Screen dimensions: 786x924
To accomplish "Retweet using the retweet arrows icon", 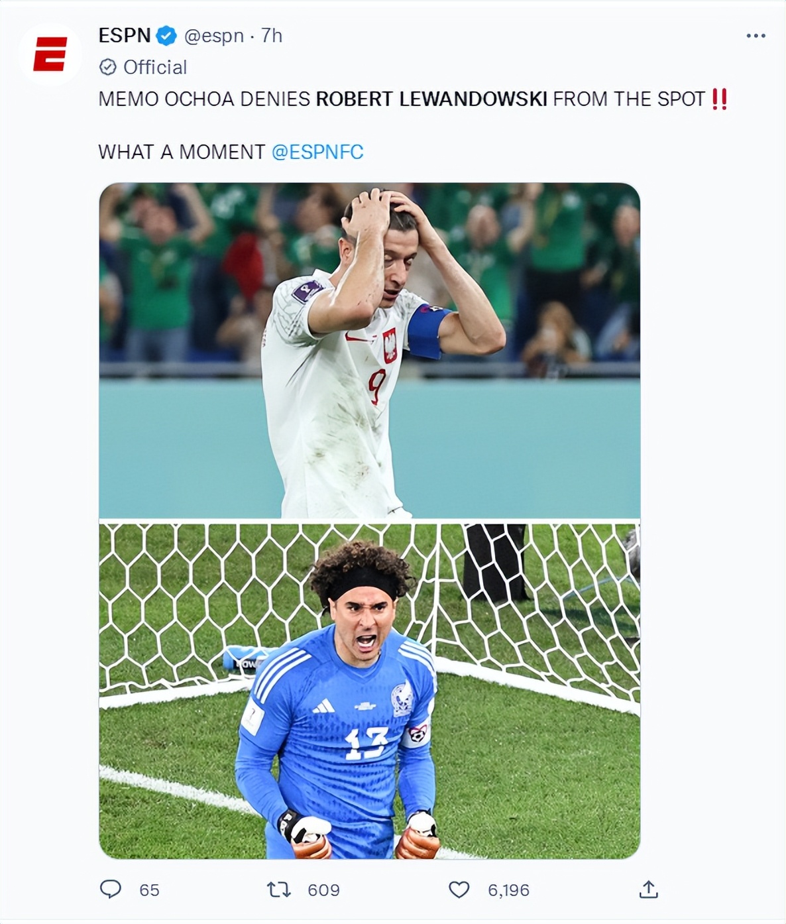I will (279, 889).
